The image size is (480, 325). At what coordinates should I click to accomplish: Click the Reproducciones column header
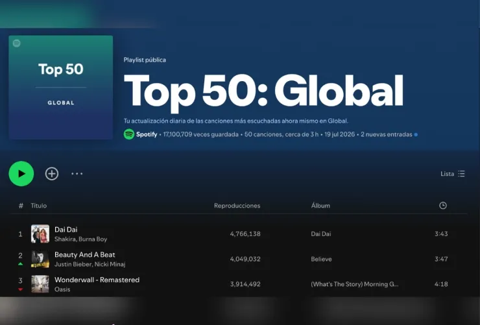click(x=237, y=206)
